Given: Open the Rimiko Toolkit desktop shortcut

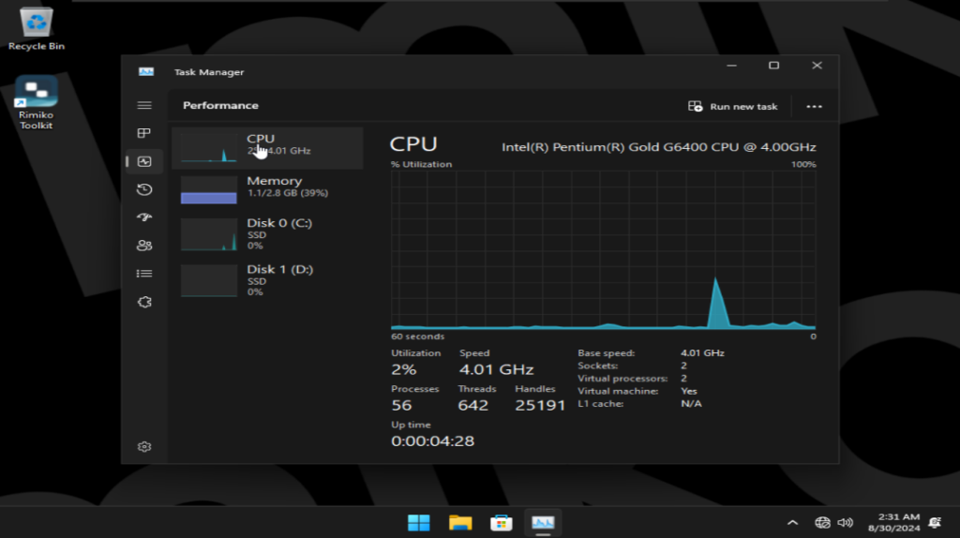Looking at the screenshot, I should coord(36,103).
